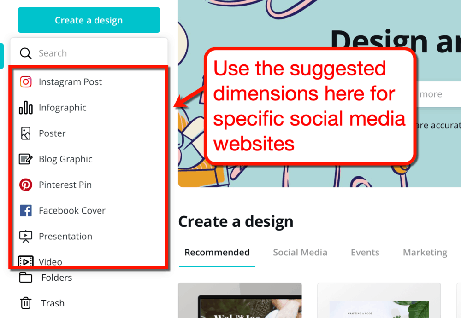
Task: Click the Infographic bar chart icon
Action: pyautogui.click(x=25, y=108)
